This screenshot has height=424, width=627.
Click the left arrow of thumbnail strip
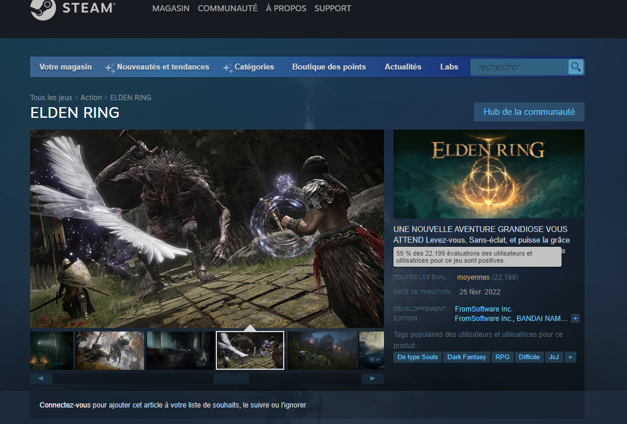point(41,379)
